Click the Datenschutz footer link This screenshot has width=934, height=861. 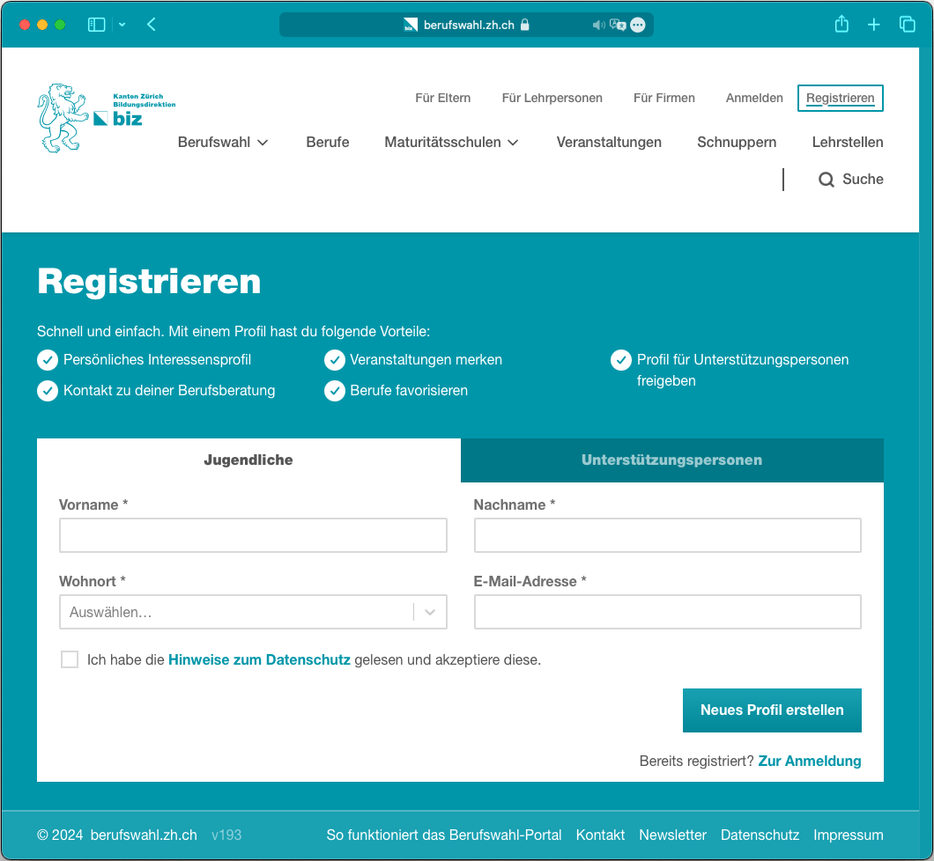pos(760,835)
